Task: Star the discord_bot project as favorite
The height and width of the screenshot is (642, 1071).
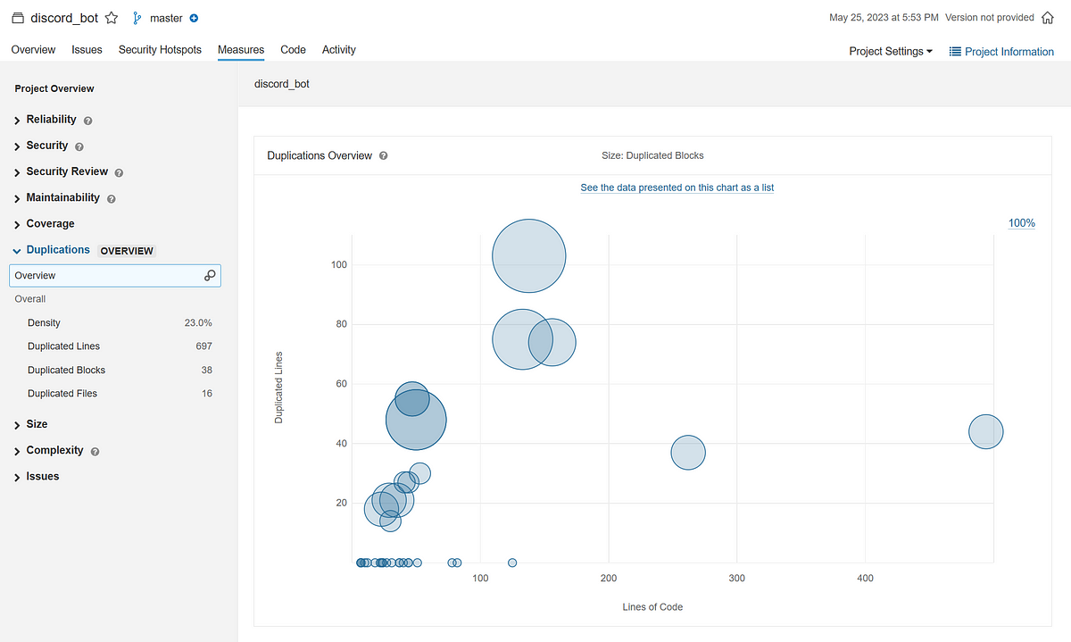Action: 110,17
